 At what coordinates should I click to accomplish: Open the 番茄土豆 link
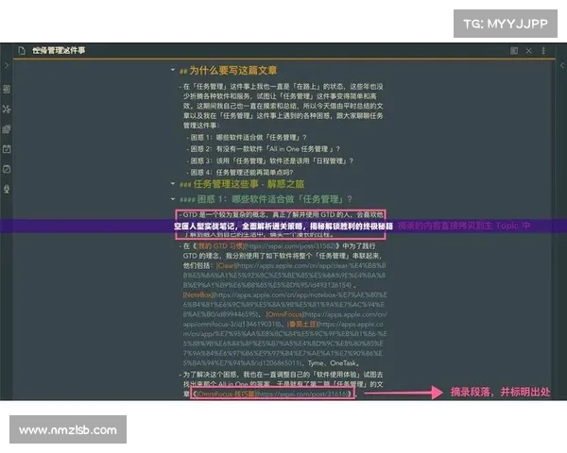302,324
